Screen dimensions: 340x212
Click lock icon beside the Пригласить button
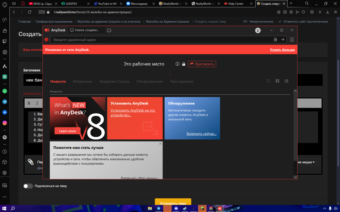click(x=184, y=64)
